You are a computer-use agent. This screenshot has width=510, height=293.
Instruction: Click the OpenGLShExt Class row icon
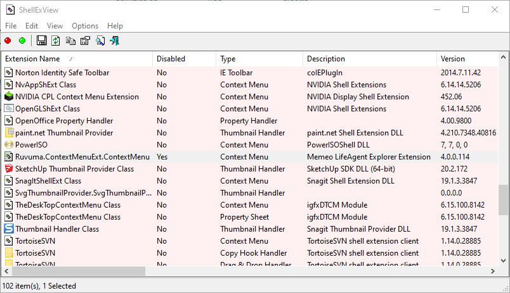point(9,109)
